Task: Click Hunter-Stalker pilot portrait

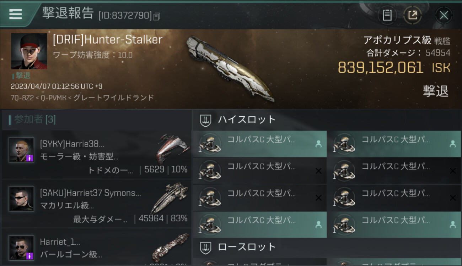Action: pos(29,51)
